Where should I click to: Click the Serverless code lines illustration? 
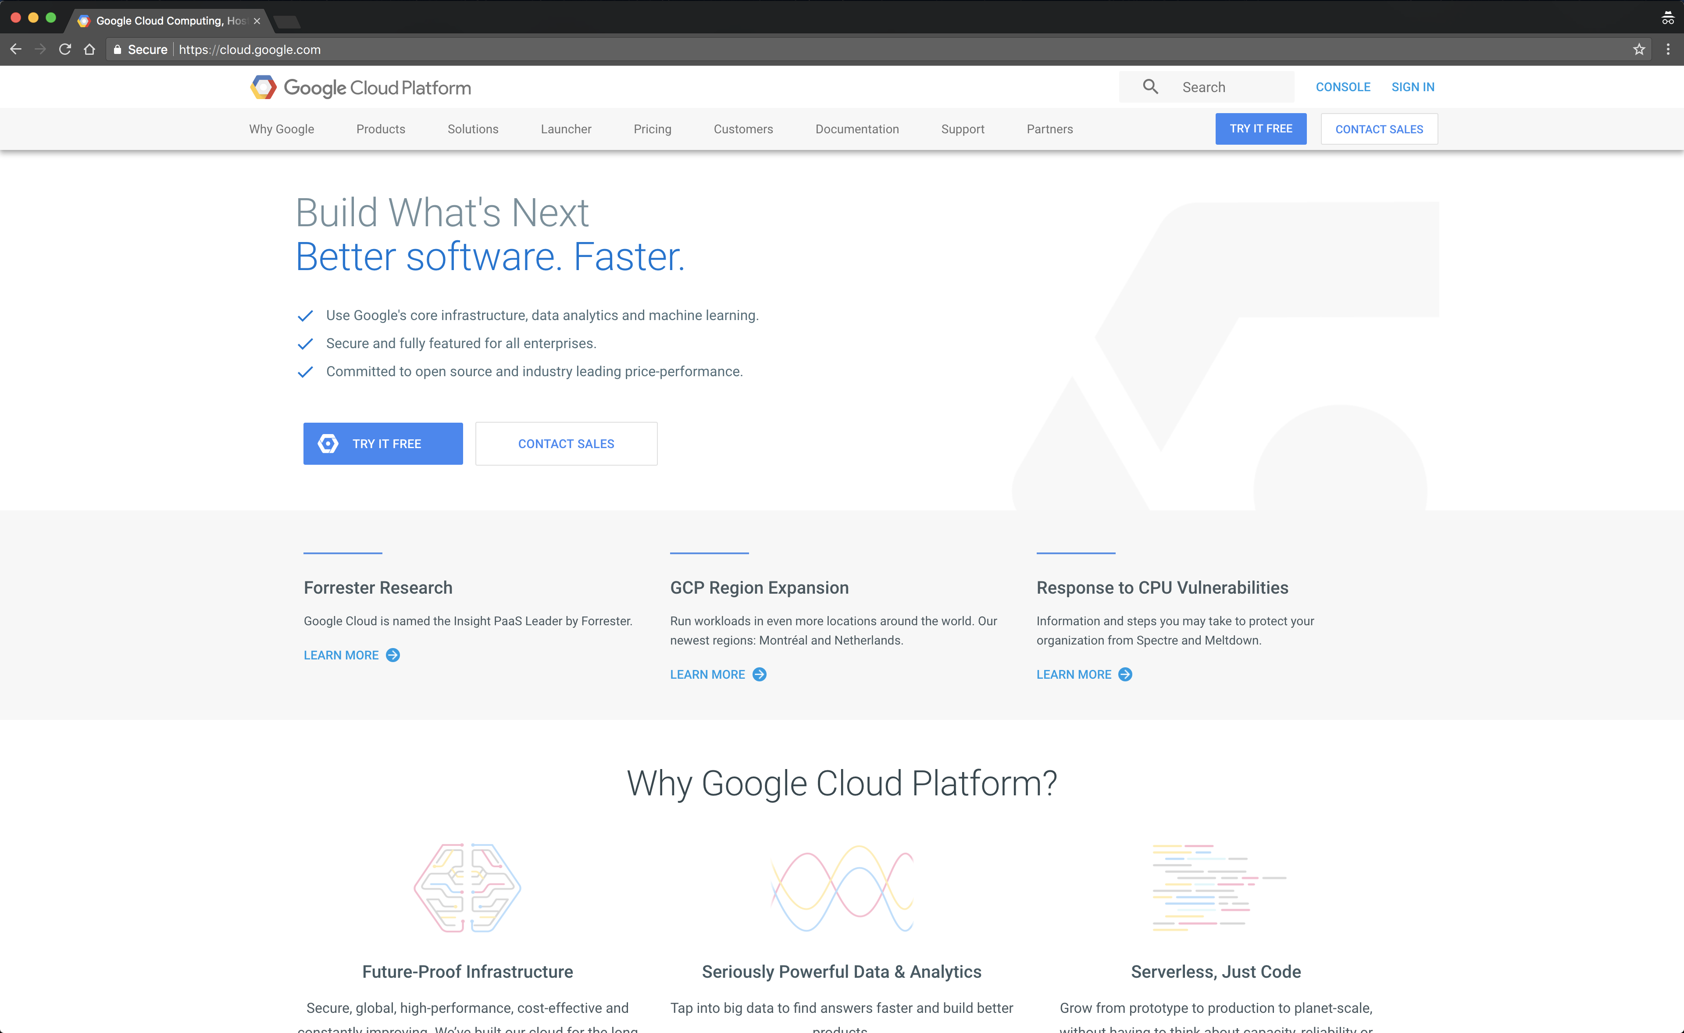(x=1219, y=887)
